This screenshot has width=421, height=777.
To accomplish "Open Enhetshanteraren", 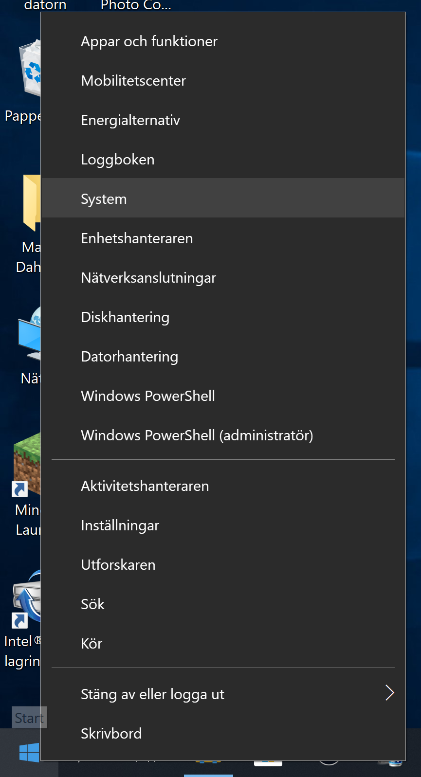I will [223, 238].
